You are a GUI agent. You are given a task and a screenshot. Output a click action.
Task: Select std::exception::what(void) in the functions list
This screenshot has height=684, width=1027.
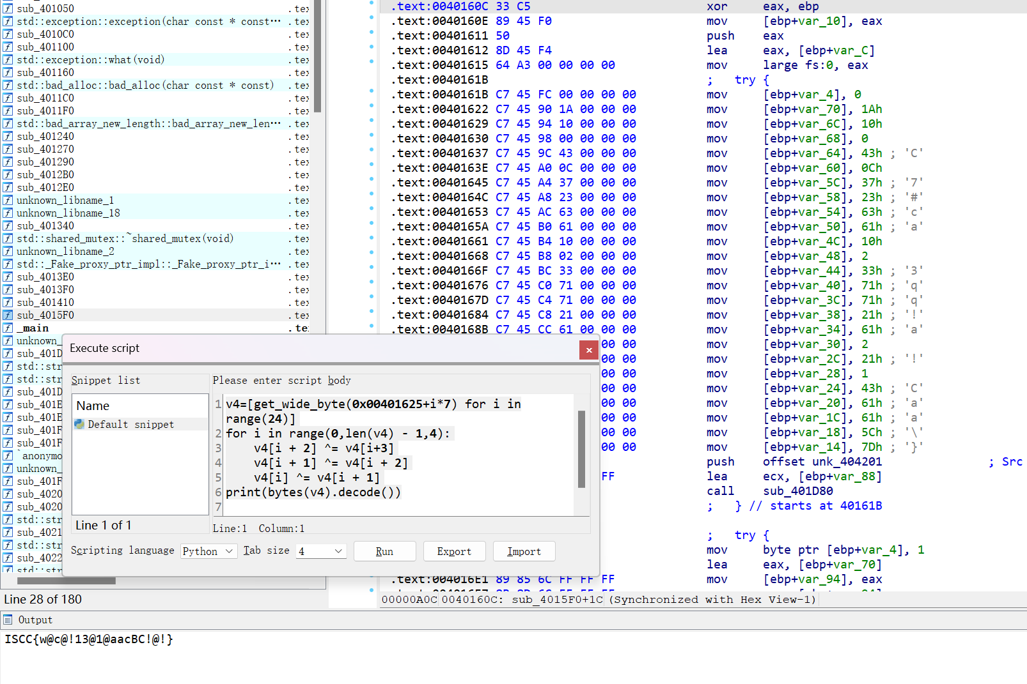(x=90, y=60)
